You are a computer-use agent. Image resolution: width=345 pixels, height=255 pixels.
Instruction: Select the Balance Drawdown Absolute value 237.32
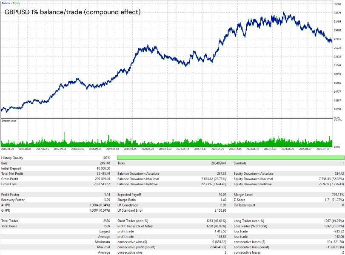point(222,174)
